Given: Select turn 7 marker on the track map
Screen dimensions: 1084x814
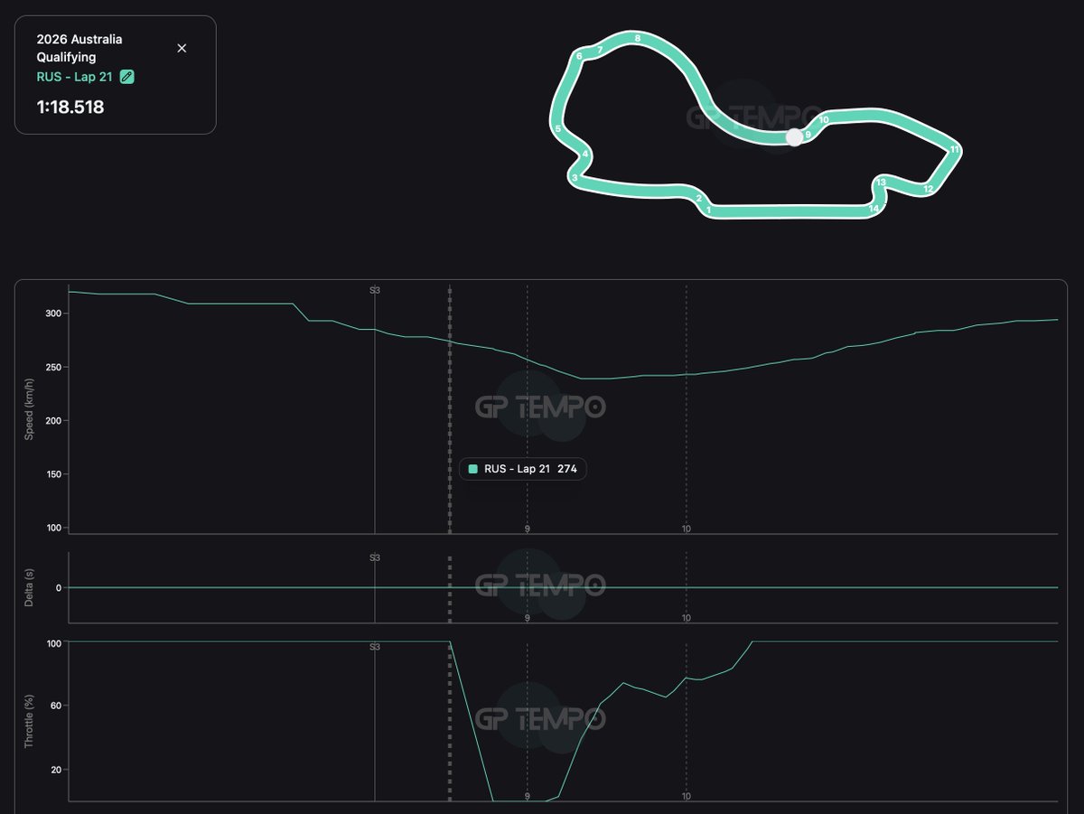Looking at the screenshot, I should click(600, 51).
